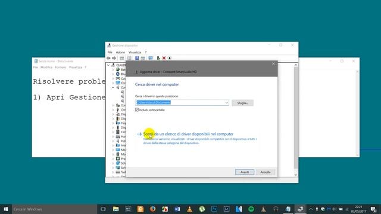Toggle the 'Includi sottocartelle' checkbox
The width and height of the screenshot is (381, 214).
137,109
